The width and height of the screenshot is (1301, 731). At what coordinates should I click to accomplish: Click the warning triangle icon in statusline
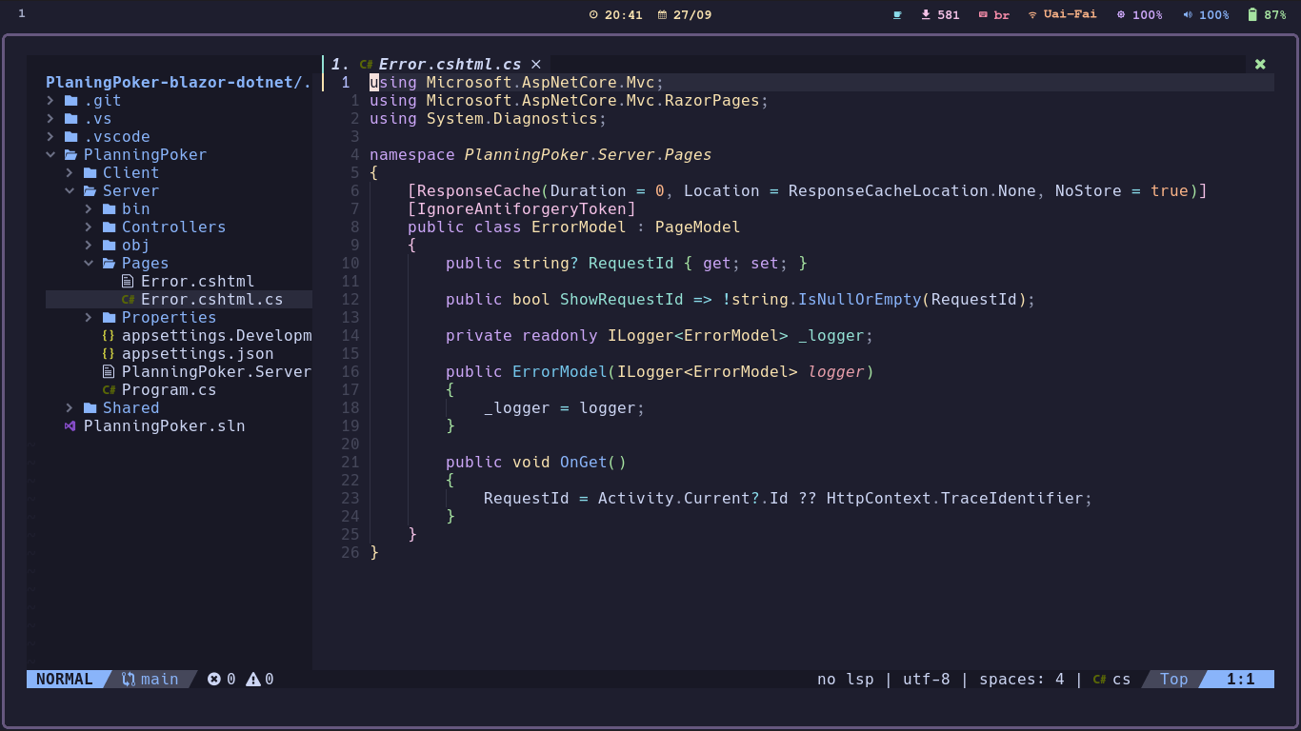[x=253, y=679]
